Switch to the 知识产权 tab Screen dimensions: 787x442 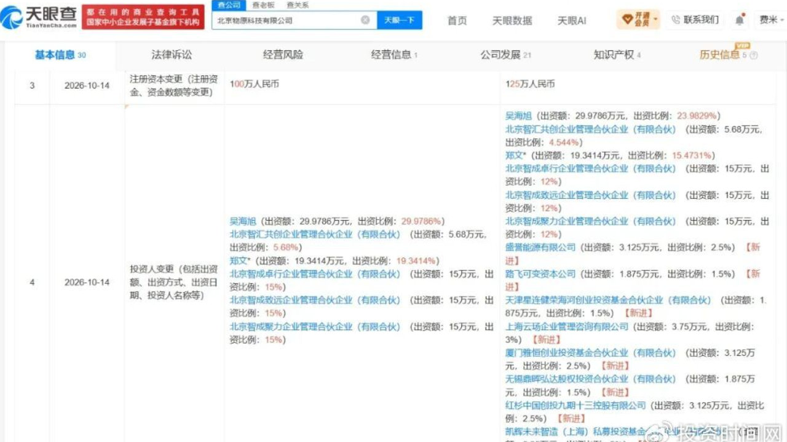pyautogui.click(x=617, y=55)
